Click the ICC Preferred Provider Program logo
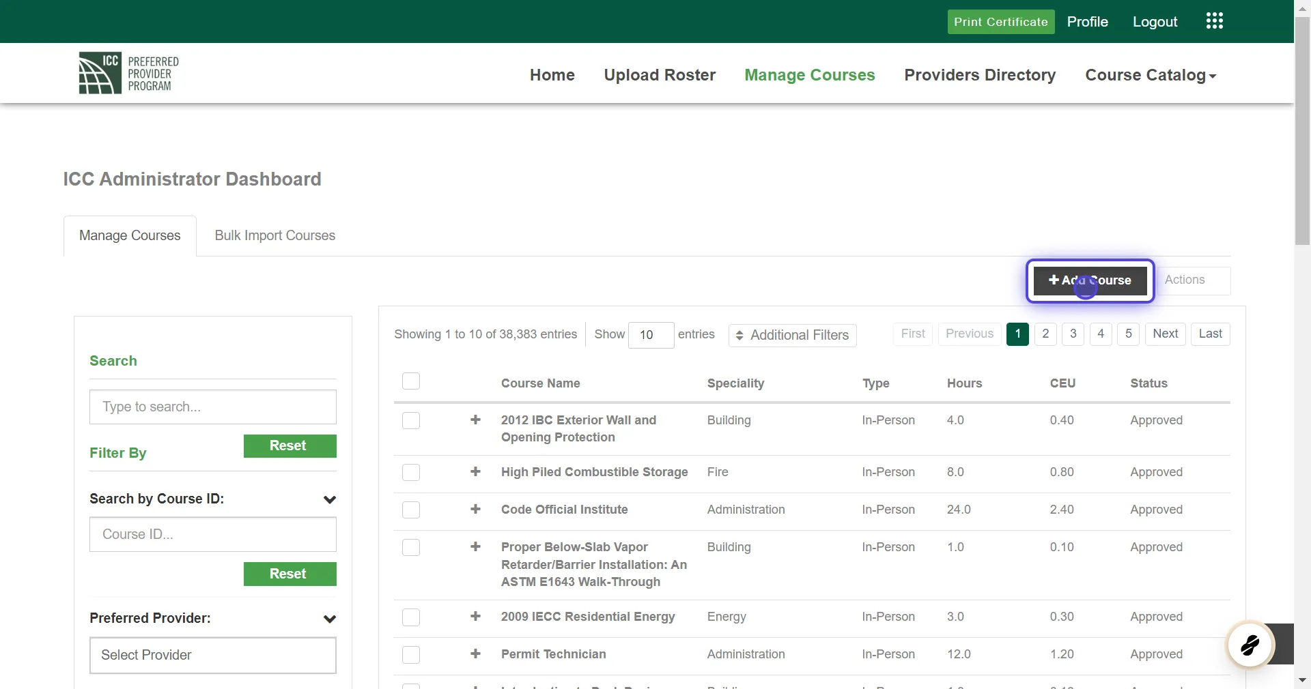 [129, 73]
